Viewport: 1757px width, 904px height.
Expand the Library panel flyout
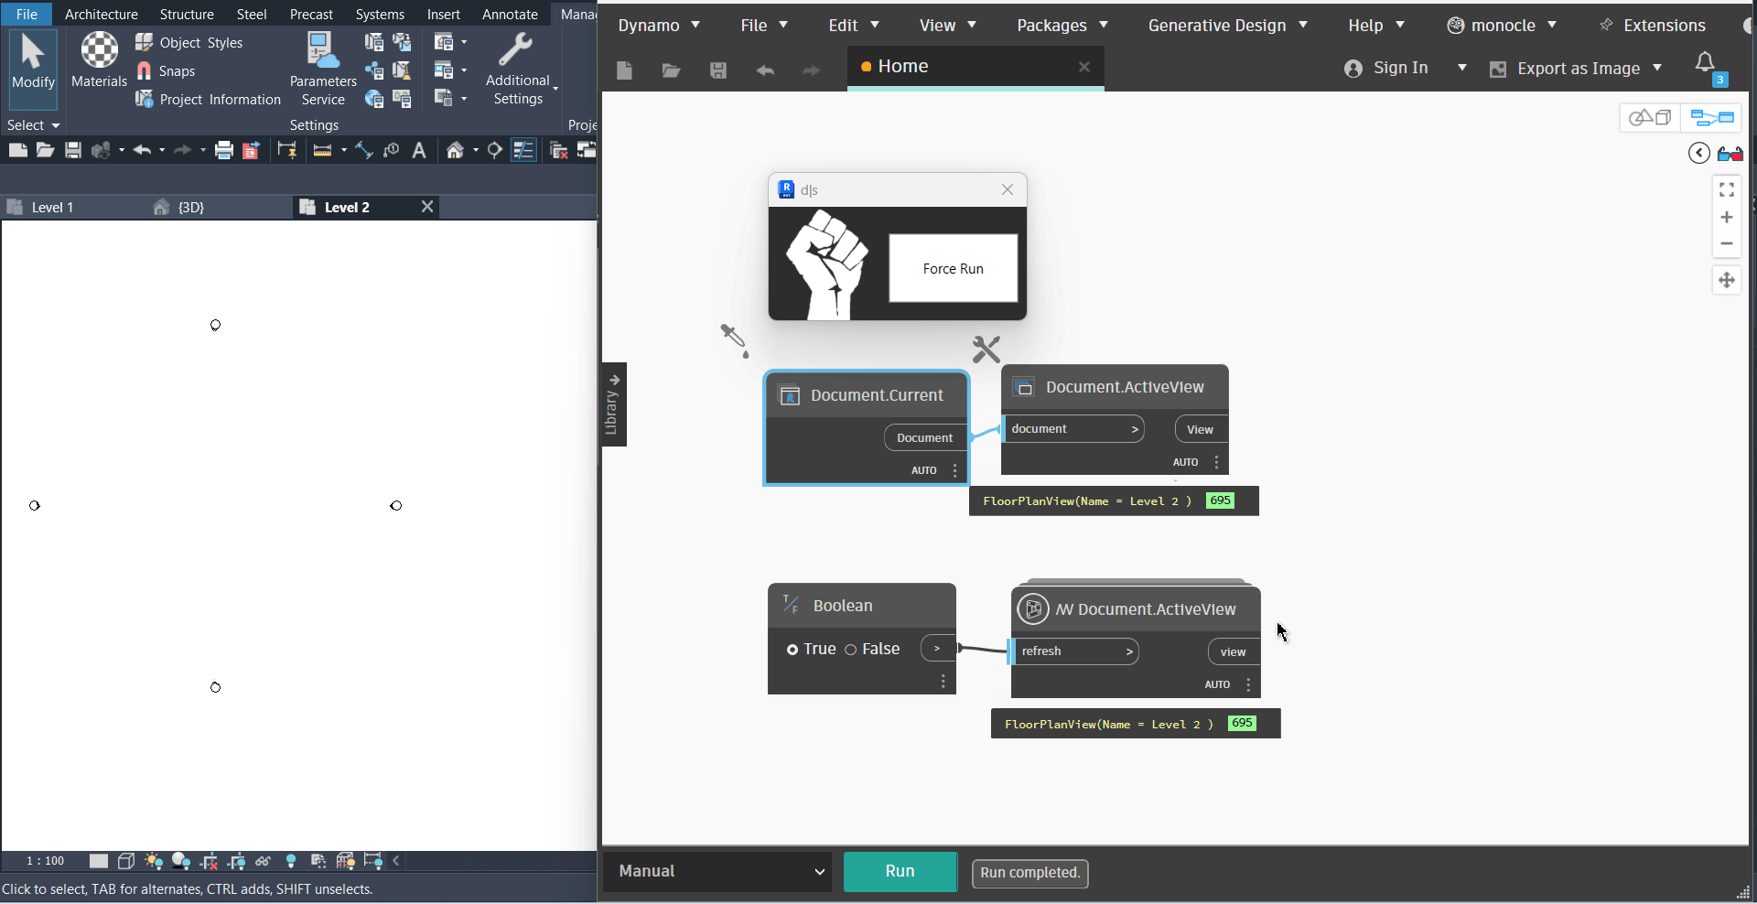point(613,404)
